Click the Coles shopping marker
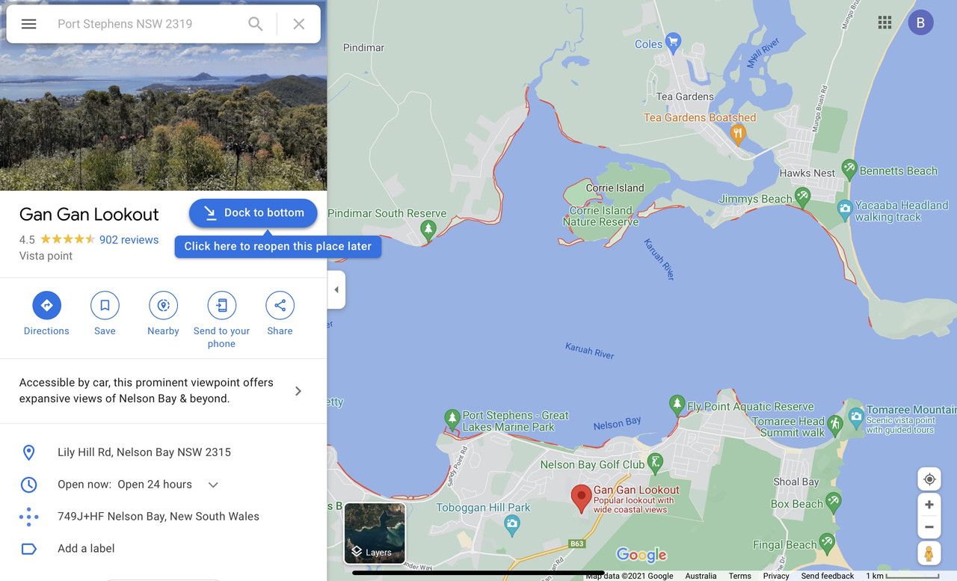Screen dimensions: 957x581 coord(673,41)
